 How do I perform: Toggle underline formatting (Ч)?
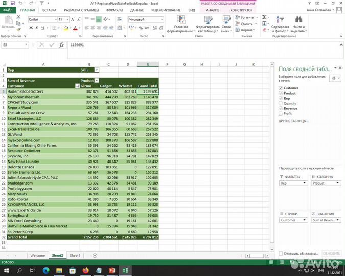click(x=42, y=28)
